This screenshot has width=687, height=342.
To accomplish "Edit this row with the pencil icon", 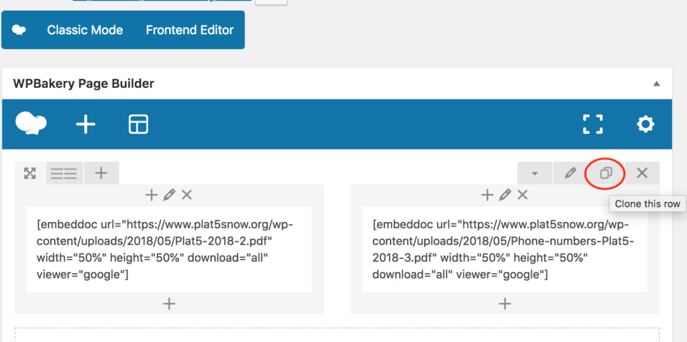I will pos(570,174).
